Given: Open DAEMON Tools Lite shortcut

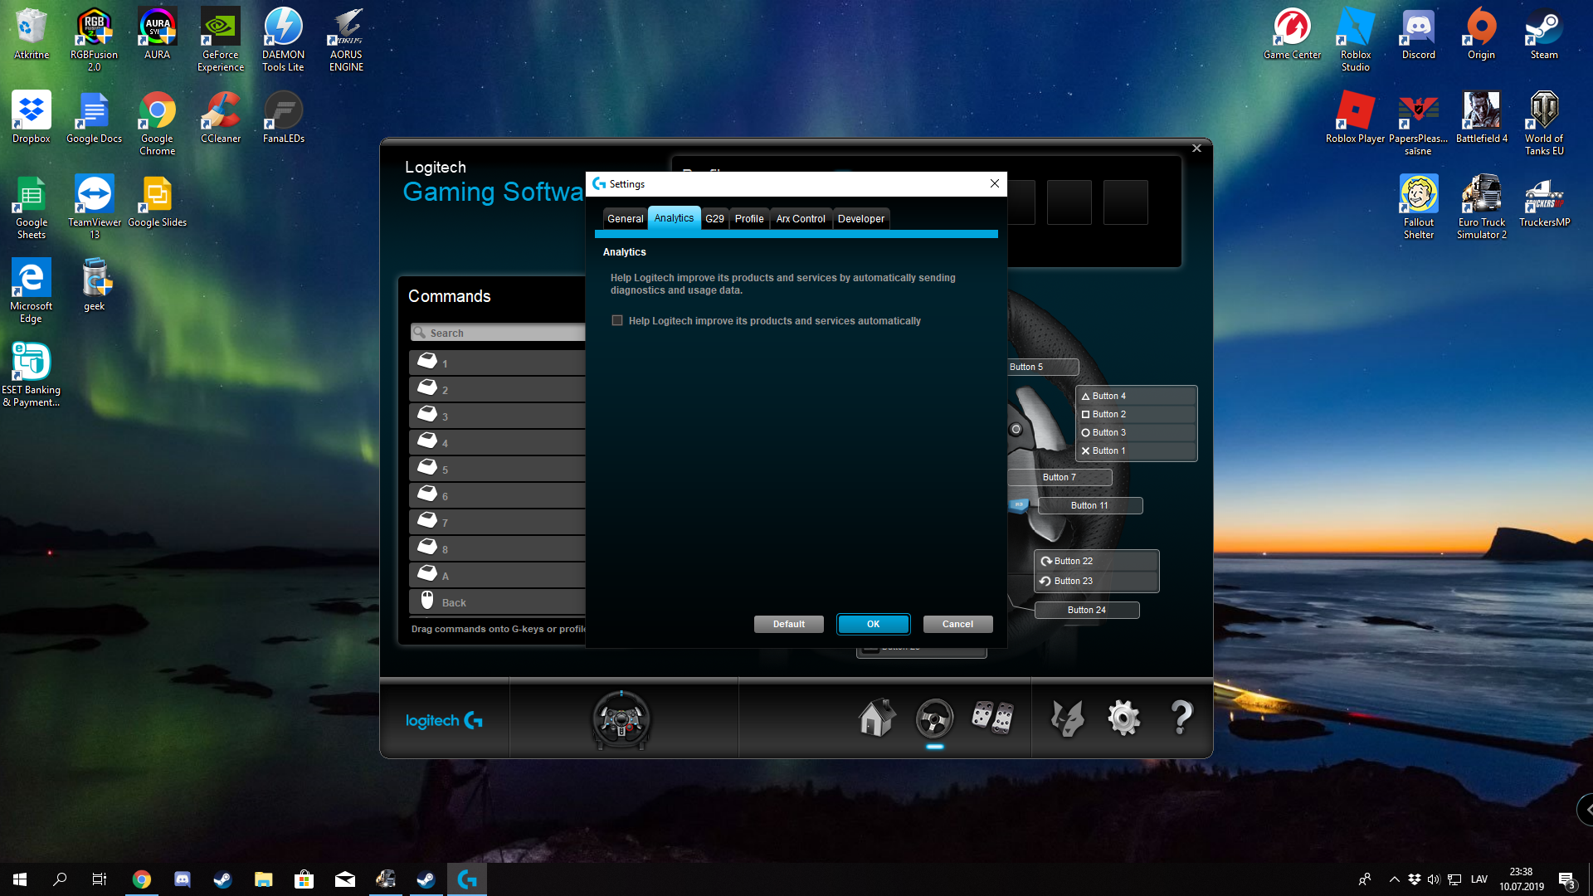Looking at the screenshot, I should click(283, 39).
